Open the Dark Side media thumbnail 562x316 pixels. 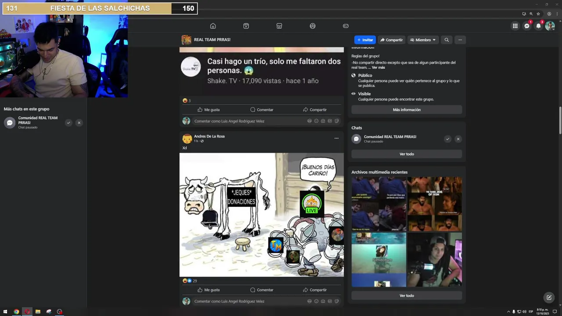click(x=435, y=204)
